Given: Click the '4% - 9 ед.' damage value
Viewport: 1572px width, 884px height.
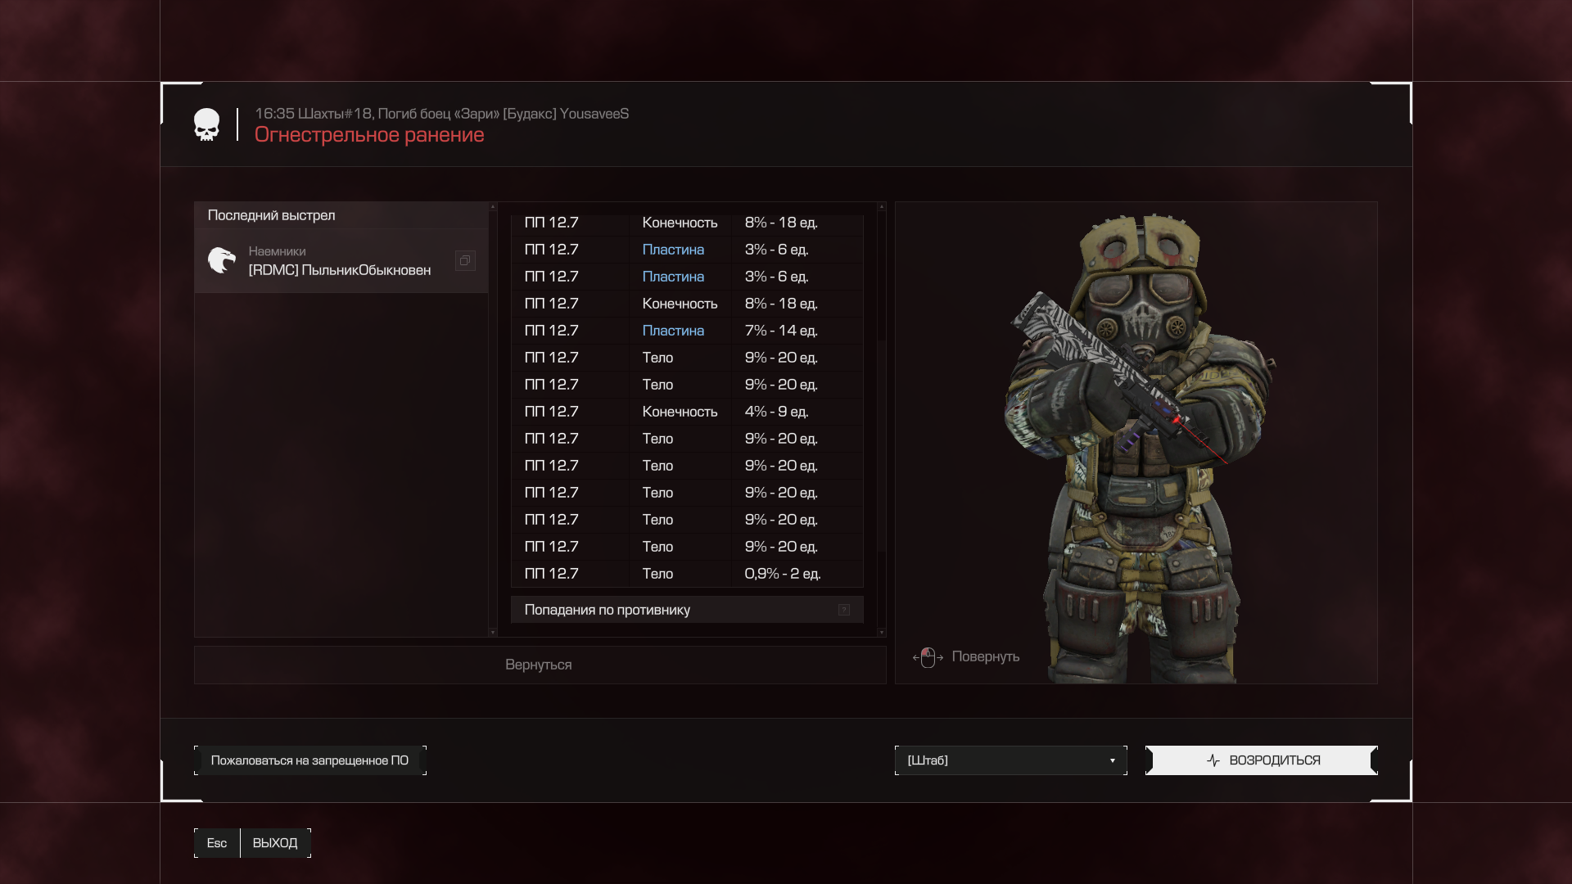Looking at the screenshot, I should point(776,412).
